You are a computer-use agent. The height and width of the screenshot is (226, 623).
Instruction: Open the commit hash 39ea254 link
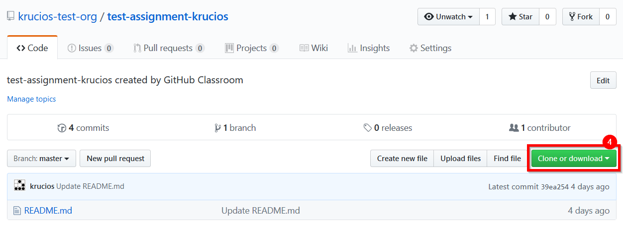pos(555,187)
